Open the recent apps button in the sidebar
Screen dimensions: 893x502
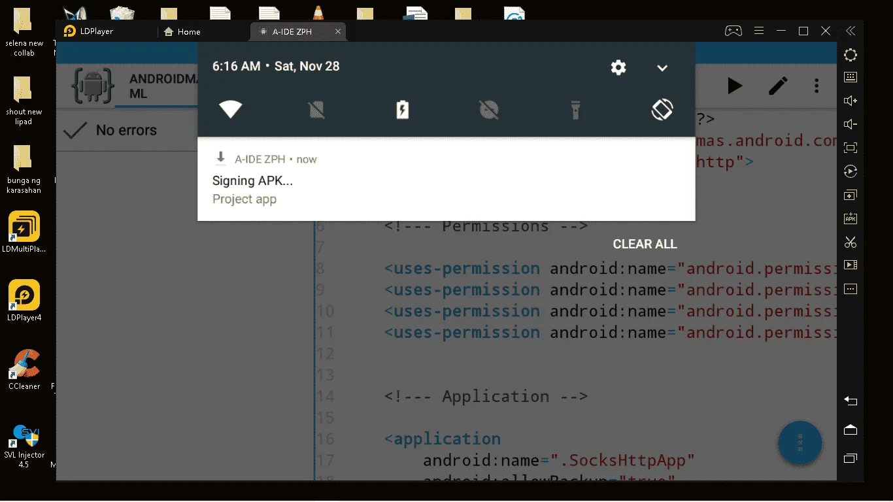point(851,458)
